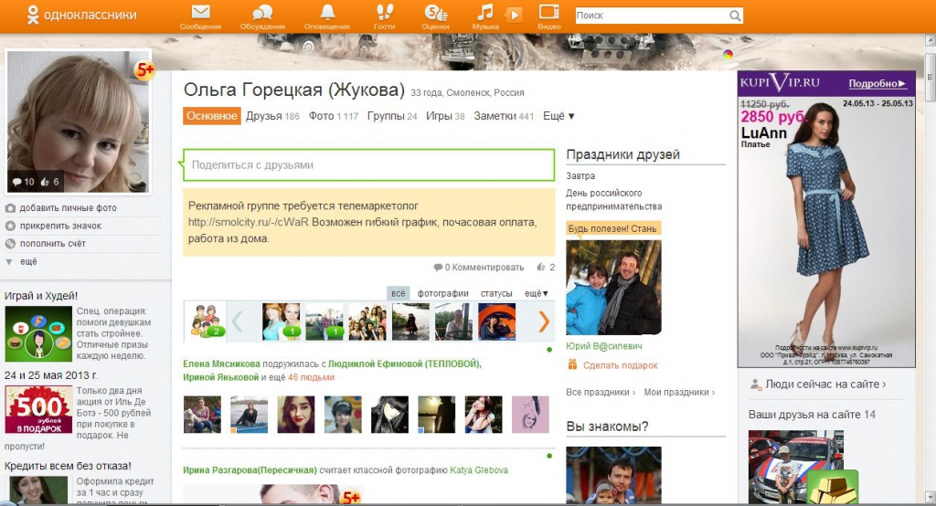
Task: Click comment count icon on profile photo
Action: point(16,182)
